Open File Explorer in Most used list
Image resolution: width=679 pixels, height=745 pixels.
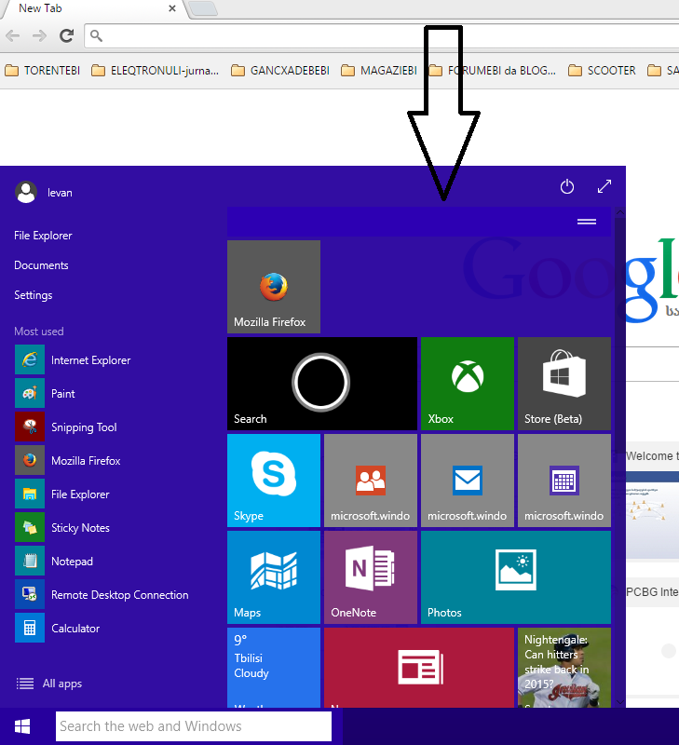coord(62,494)
